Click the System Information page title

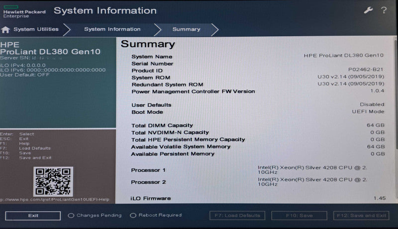(105, 10)
